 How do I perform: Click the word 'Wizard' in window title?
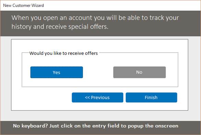(38, 5)
